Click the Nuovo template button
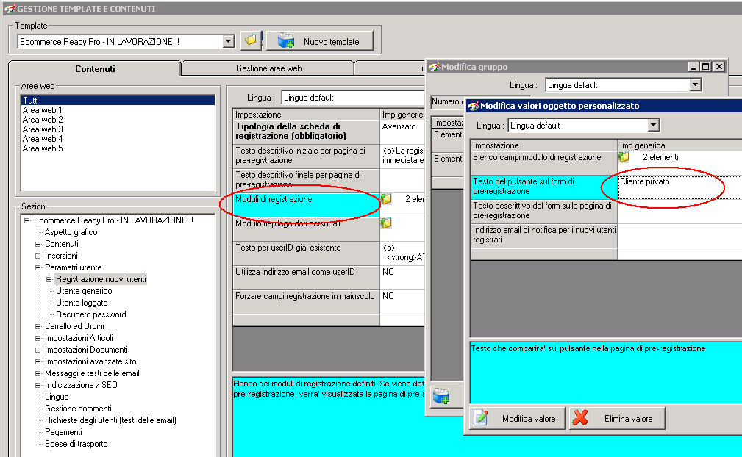The image size is (742, 457). [x=321, y=41]
